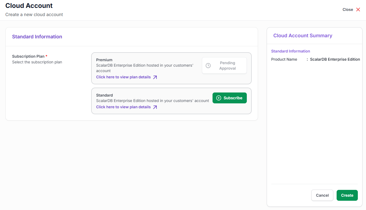Click the clock icon beside Pending Approval
Viewport: 366px width, 210px height.
tap(208, 65)
